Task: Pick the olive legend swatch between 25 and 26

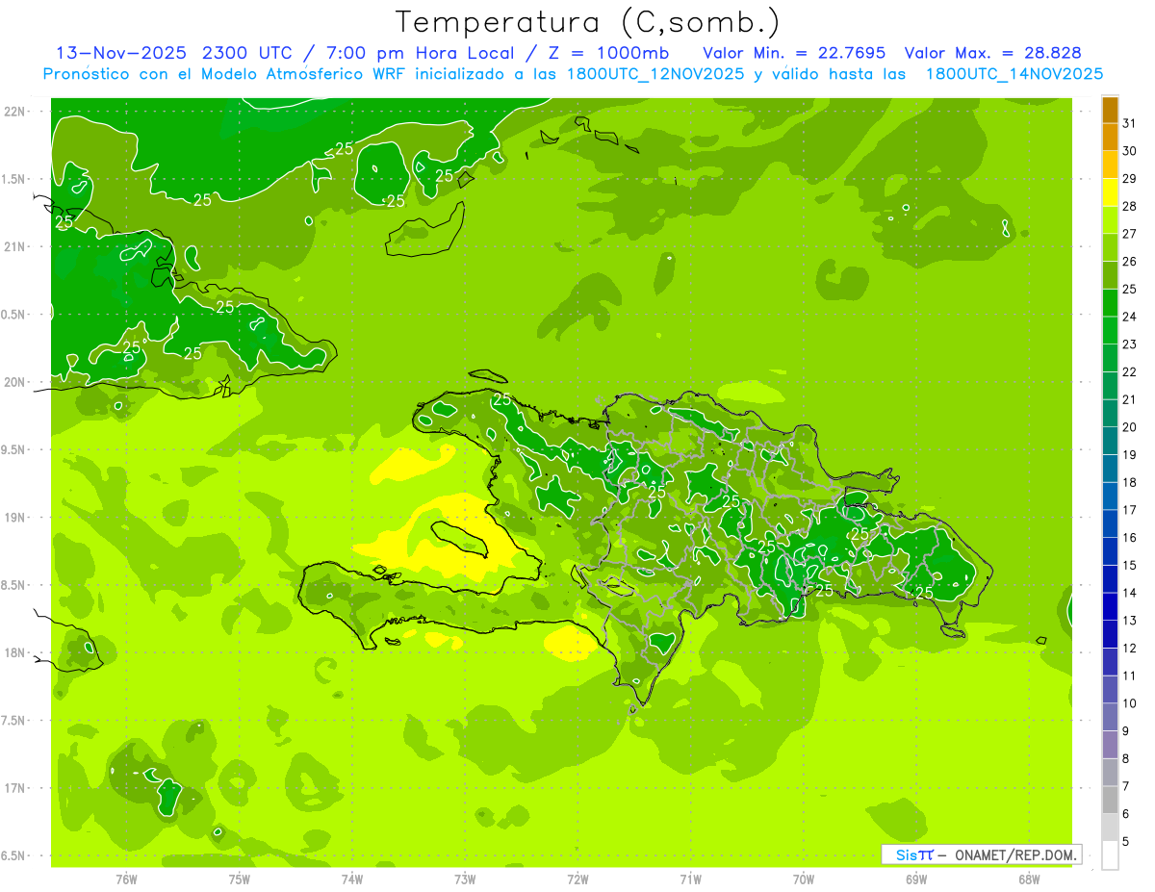Action: (x=1110, y=275)
